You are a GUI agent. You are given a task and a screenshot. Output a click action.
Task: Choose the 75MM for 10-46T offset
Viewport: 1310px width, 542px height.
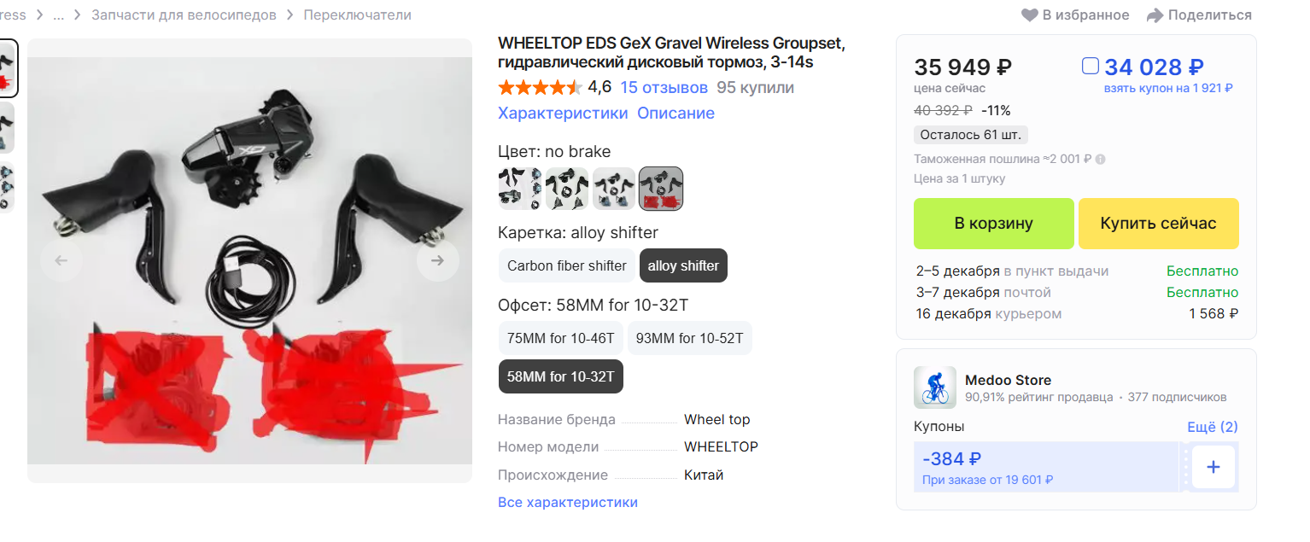(x=560, y=338)
